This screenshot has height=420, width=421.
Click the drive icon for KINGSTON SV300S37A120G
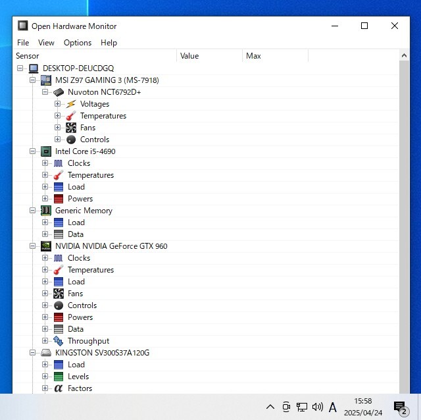tap(46, 353)
